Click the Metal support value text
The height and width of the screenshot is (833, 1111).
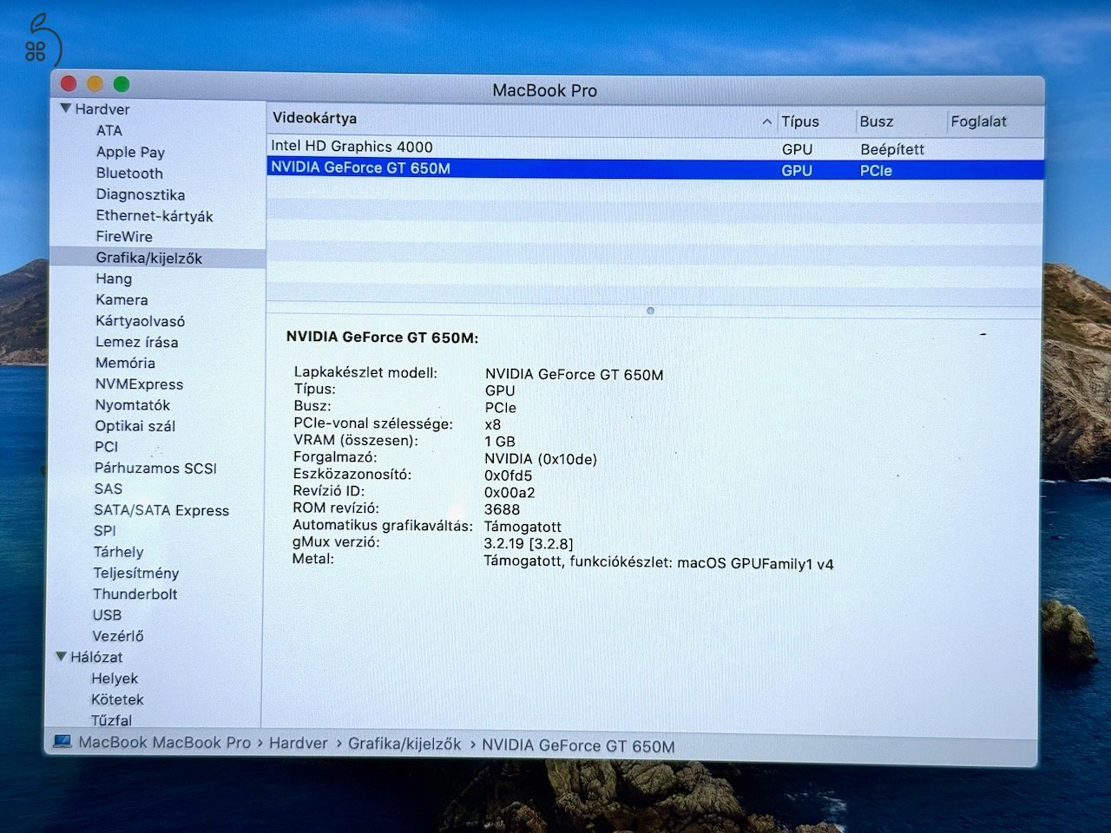(658, 563)
